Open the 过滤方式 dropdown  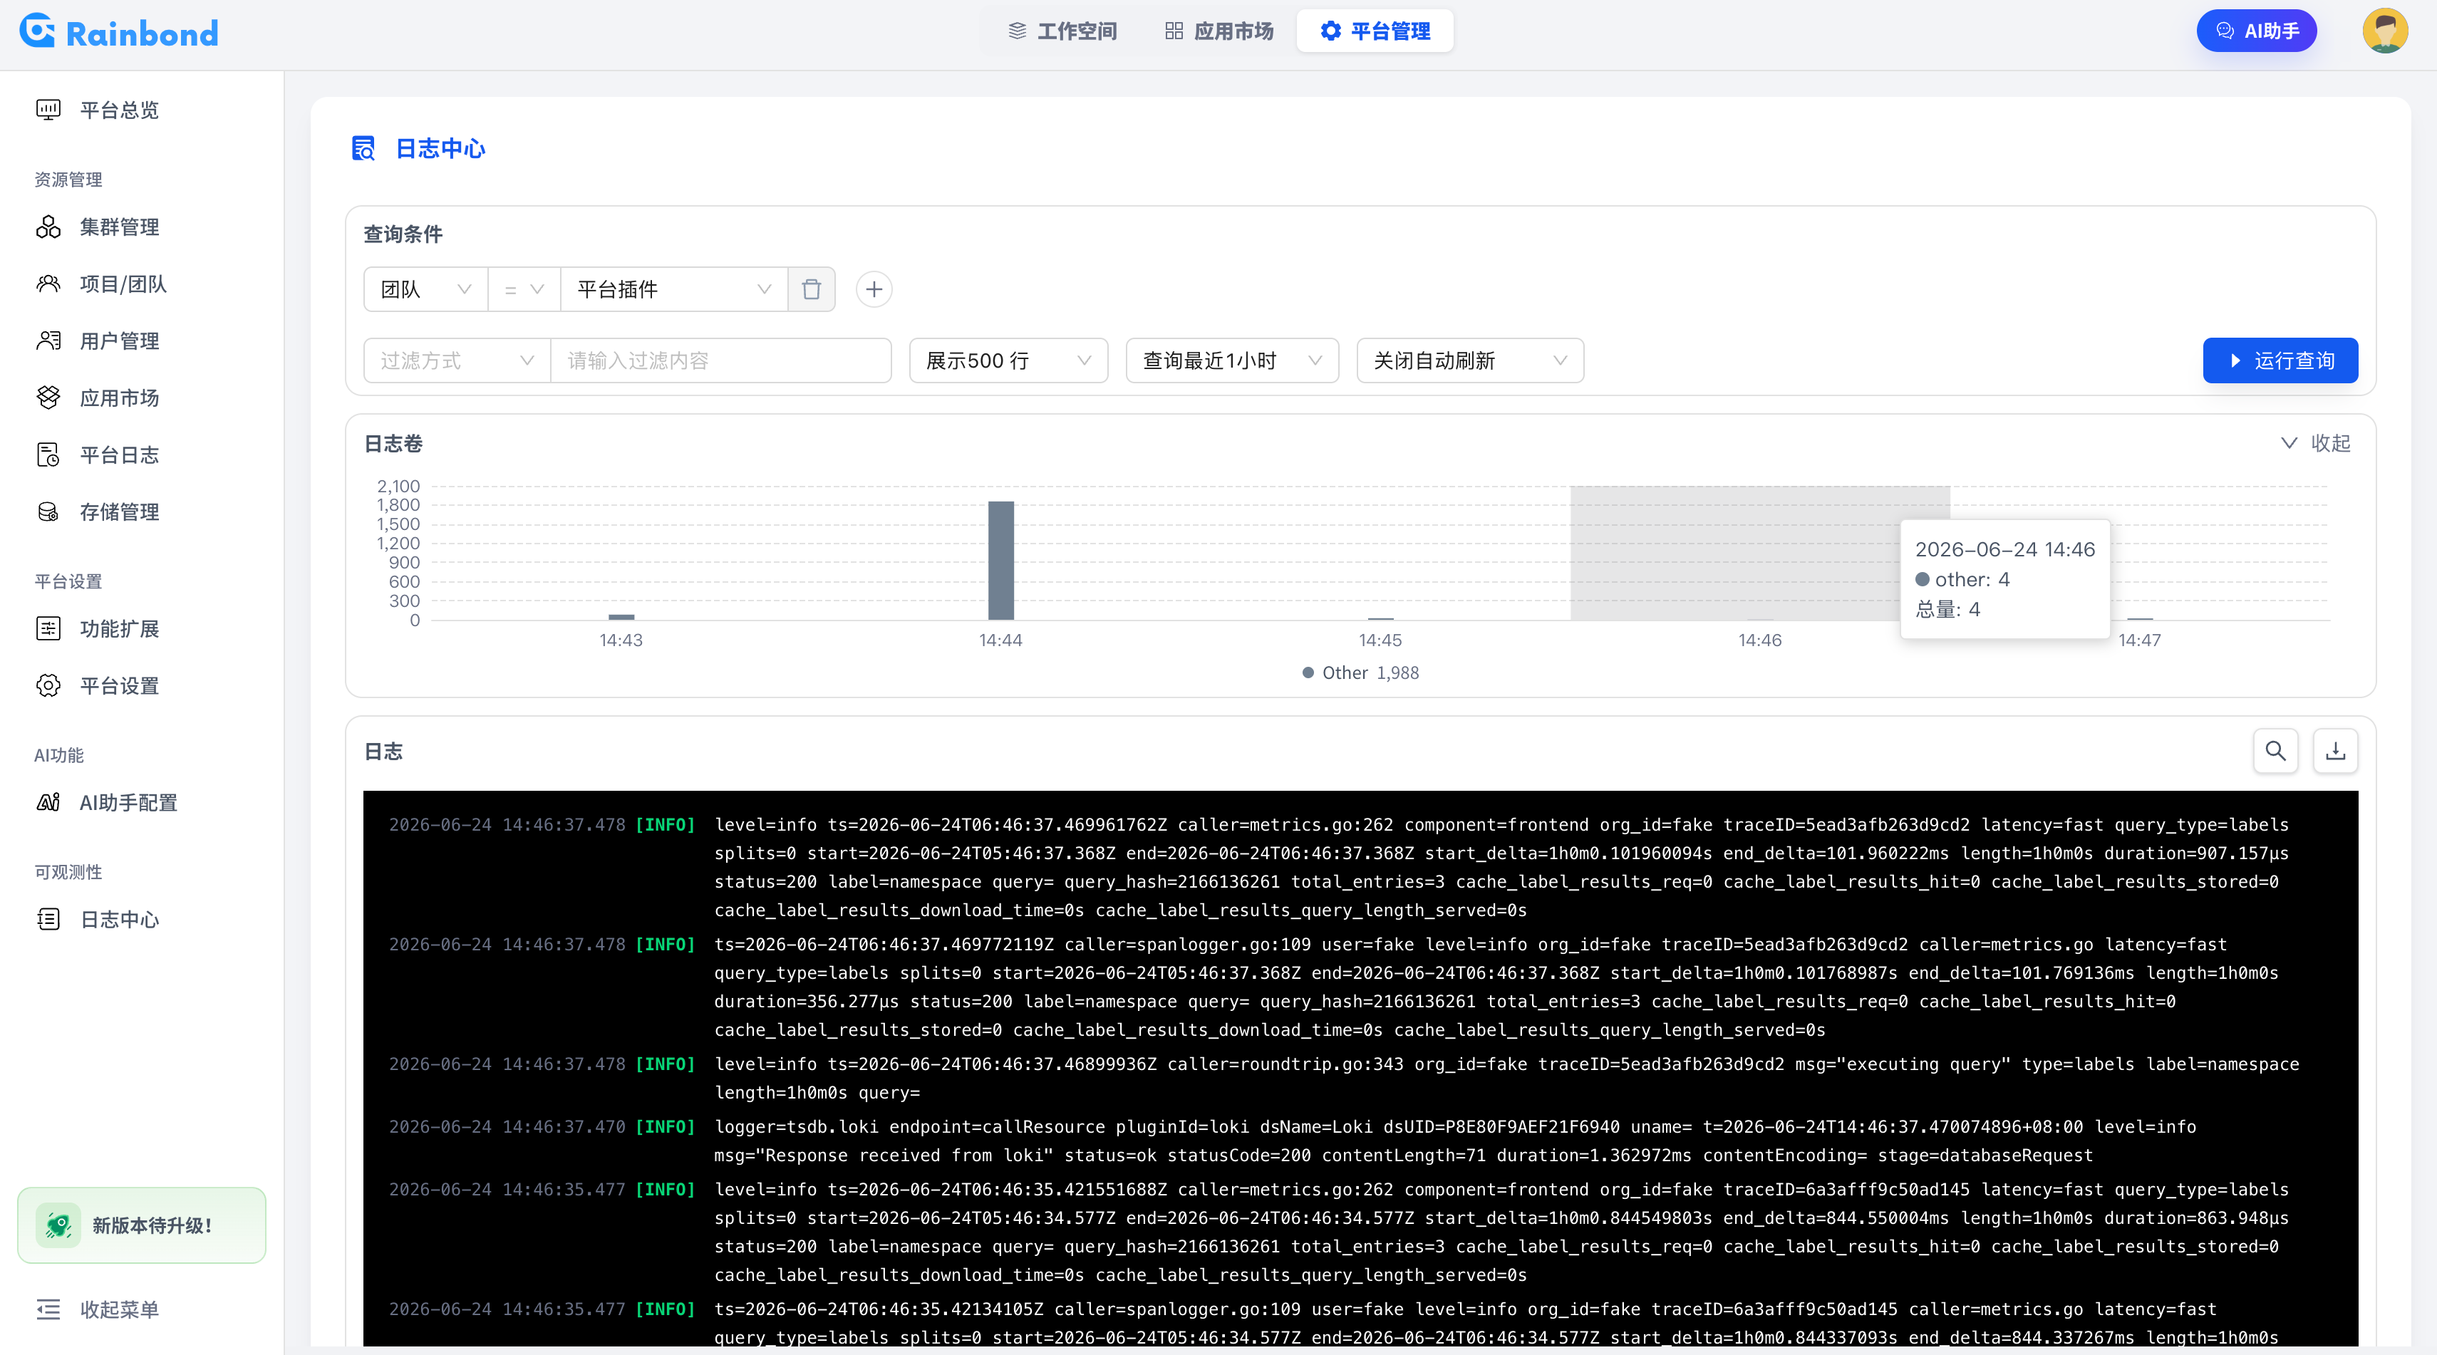[x=457, y=360]
